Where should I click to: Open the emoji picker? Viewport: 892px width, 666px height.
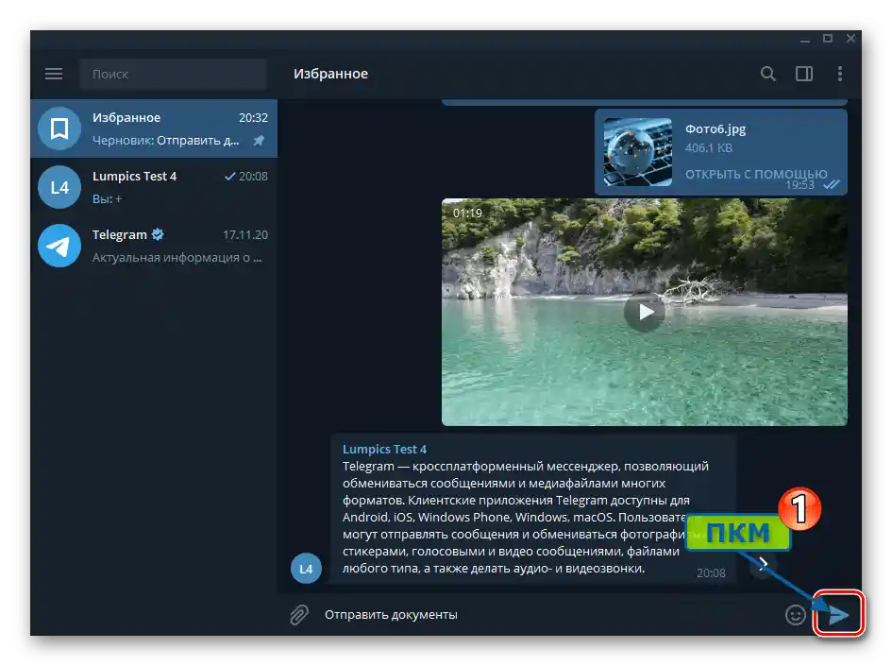pos(796,613)
